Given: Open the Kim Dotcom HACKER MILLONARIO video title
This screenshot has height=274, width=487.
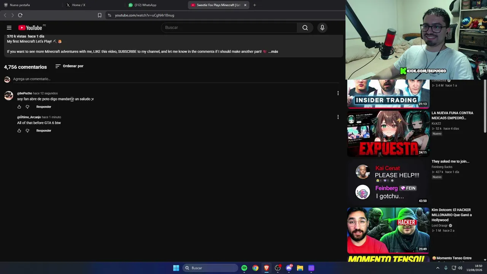Looking at the screenshot, I should (452, 215).
